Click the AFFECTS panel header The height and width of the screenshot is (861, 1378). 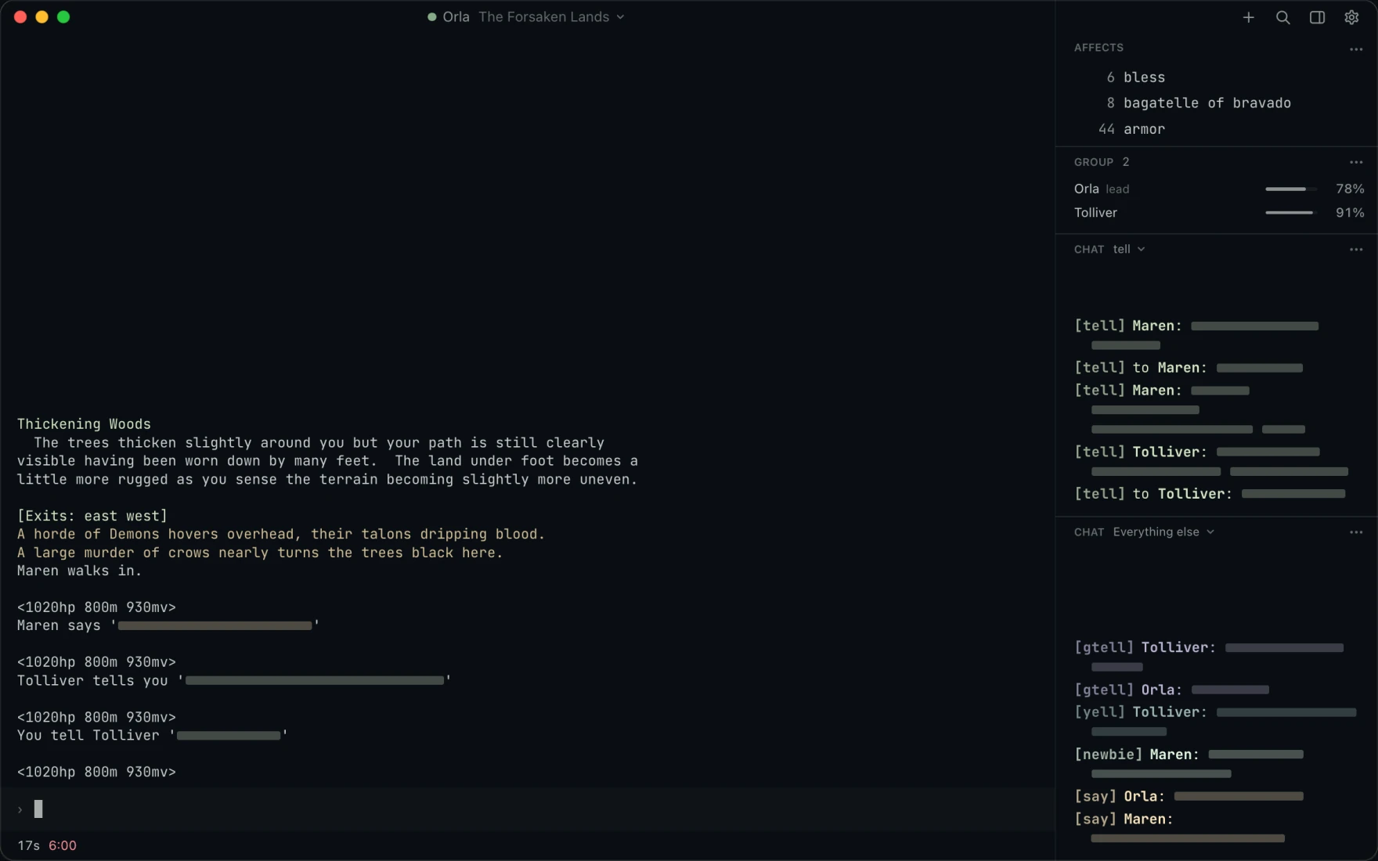point(1098,48)
